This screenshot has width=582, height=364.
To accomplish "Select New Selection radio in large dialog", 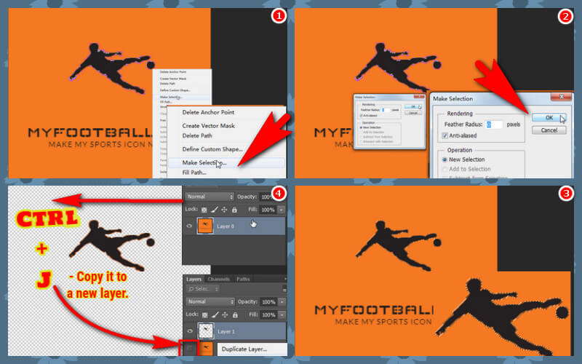I will pos(444,159).
